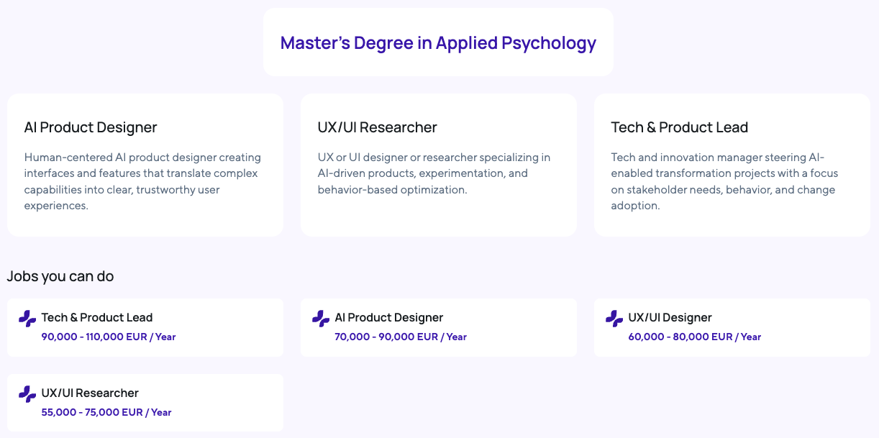Open the AI Product Designer job listing
Image resolution: width=879 pixels, height=438 pixels.
(x=388, y=317)
